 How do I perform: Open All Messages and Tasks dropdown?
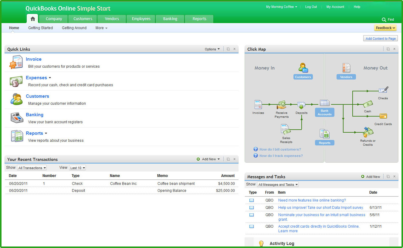pyautogui.click(x=278, y=184)
